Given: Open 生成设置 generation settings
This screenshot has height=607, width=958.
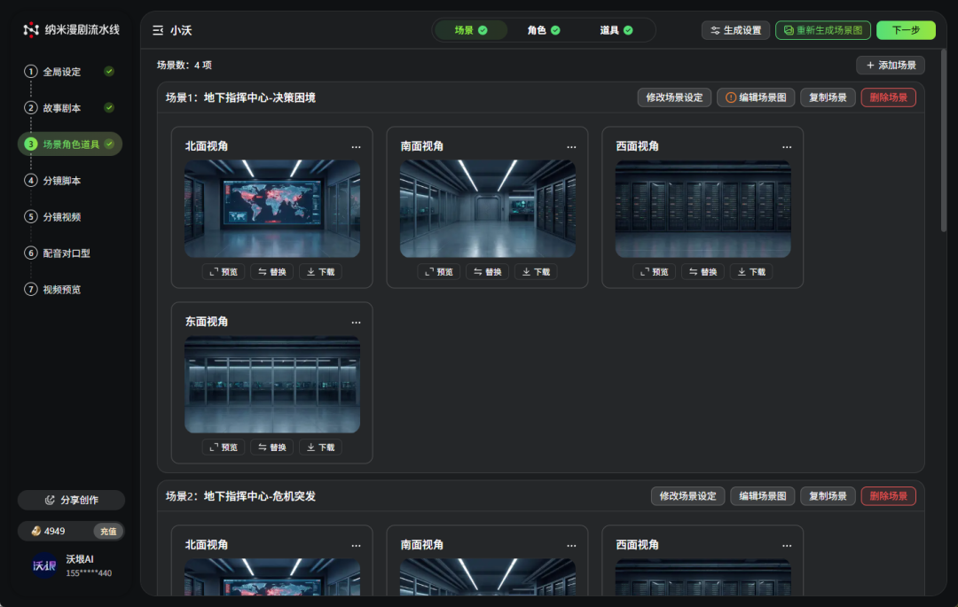Looking at the screenshot, I should click(735, 30).
